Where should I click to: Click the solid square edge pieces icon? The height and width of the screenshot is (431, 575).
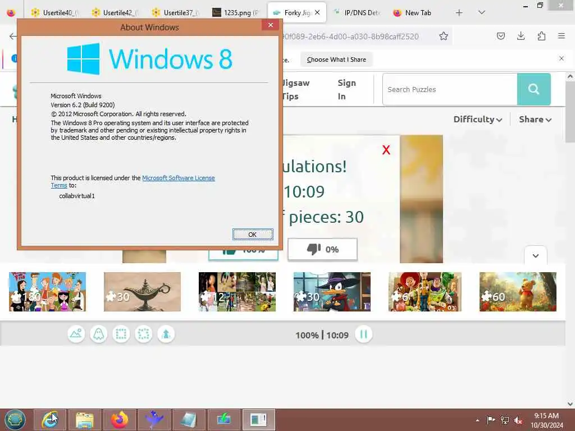[x=121, y=334]
